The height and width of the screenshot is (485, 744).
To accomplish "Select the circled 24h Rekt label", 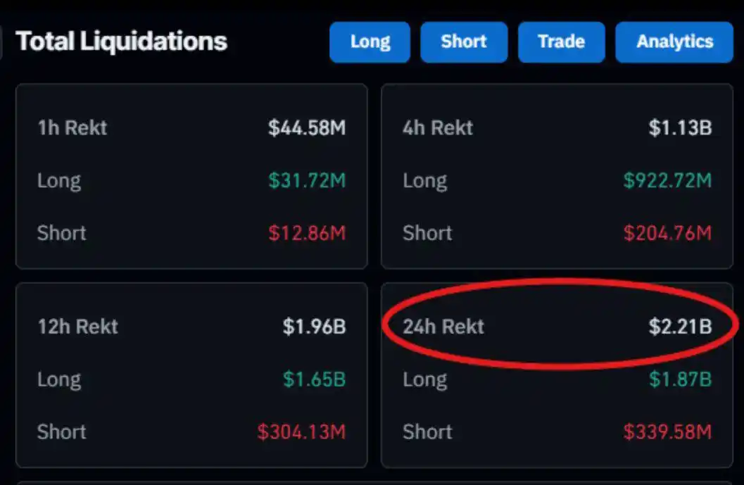I will tap(443, 327).
